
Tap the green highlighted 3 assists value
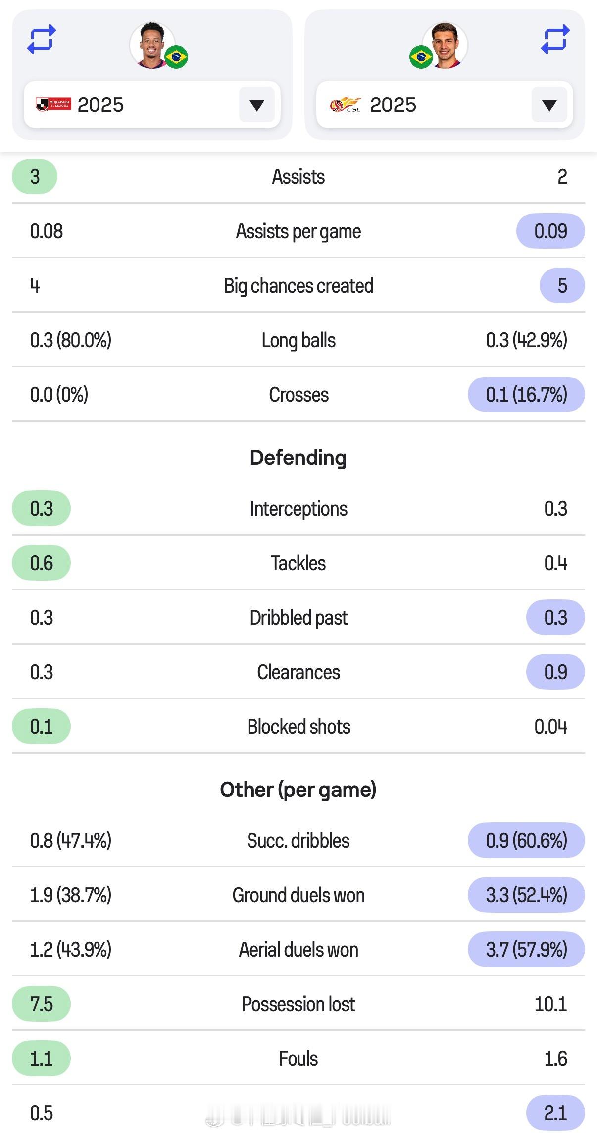pyautogui.click(x=35, y=177)
